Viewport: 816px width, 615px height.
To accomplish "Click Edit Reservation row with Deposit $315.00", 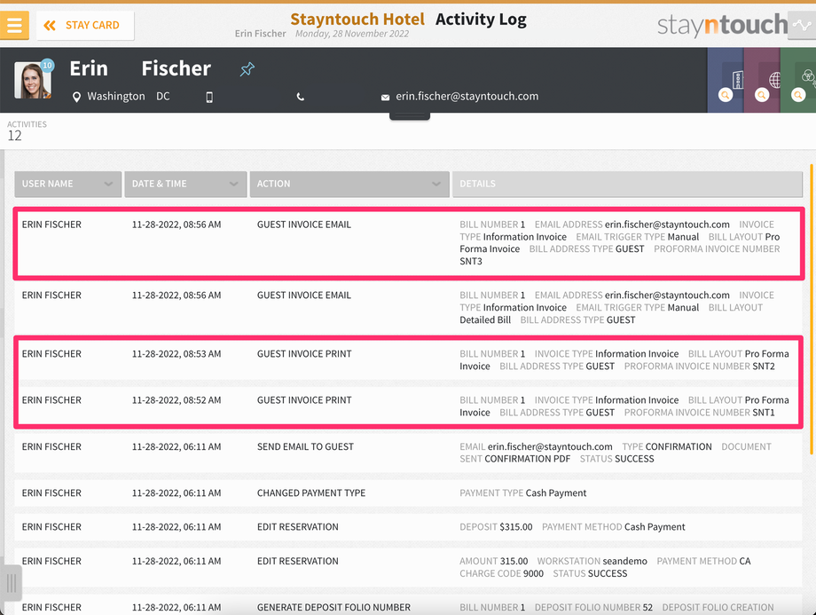I will pos(409,527).
